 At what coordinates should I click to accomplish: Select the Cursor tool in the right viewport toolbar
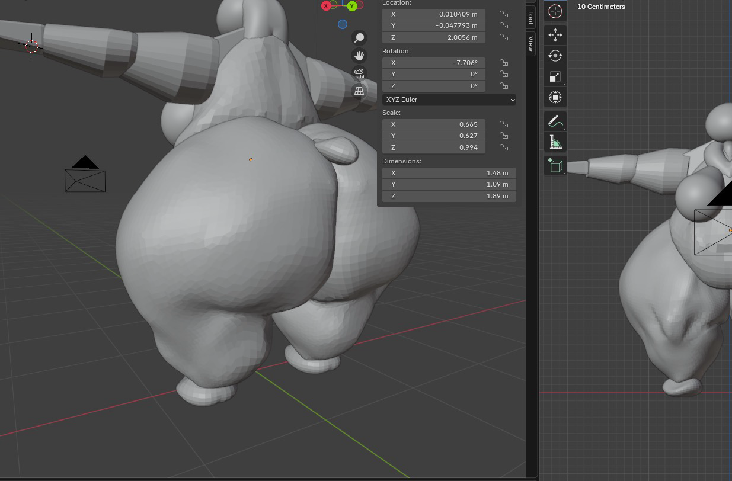[x=555, y=11]
